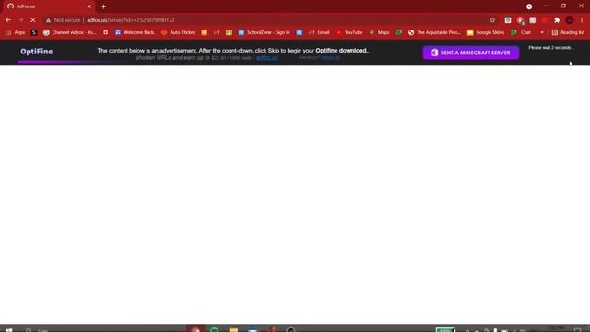Open the blue bookmark icon before Gmail
Image resolution: width=590 pixels, height=332 pixels.
tap(299, 33)
